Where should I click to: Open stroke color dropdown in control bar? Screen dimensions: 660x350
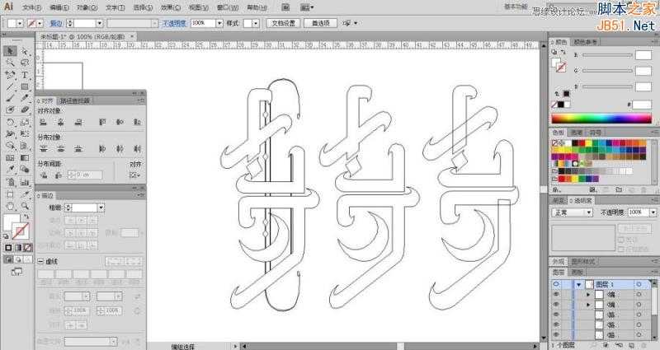40,24
